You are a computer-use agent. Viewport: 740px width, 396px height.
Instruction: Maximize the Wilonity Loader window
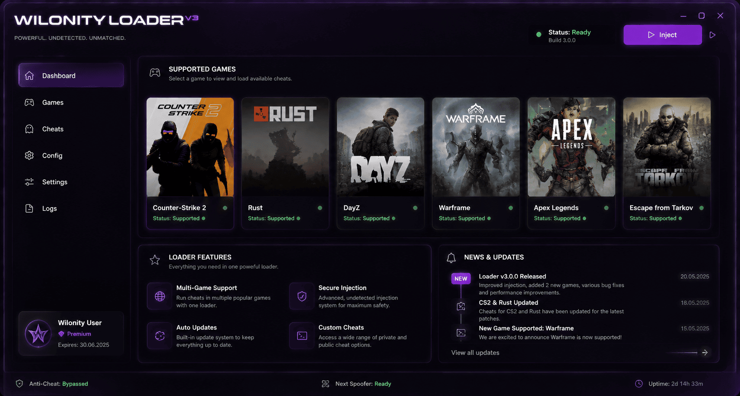tap(702, 16)
